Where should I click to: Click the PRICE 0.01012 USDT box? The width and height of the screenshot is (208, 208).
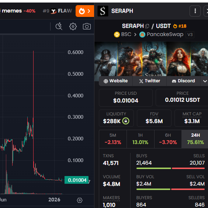click(182, 98)
